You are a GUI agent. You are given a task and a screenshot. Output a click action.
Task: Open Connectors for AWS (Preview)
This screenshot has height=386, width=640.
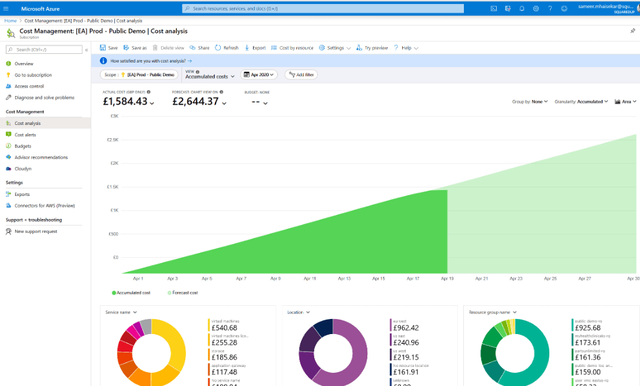point(45,206)
